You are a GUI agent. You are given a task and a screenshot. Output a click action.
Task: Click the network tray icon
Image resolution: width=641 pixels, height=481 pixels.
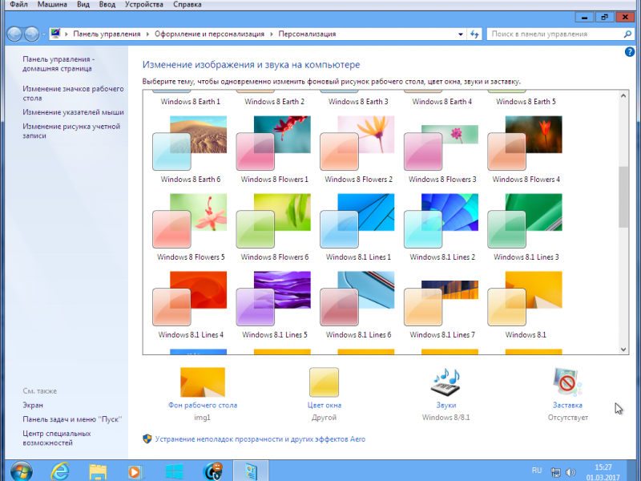click(555, 472)
